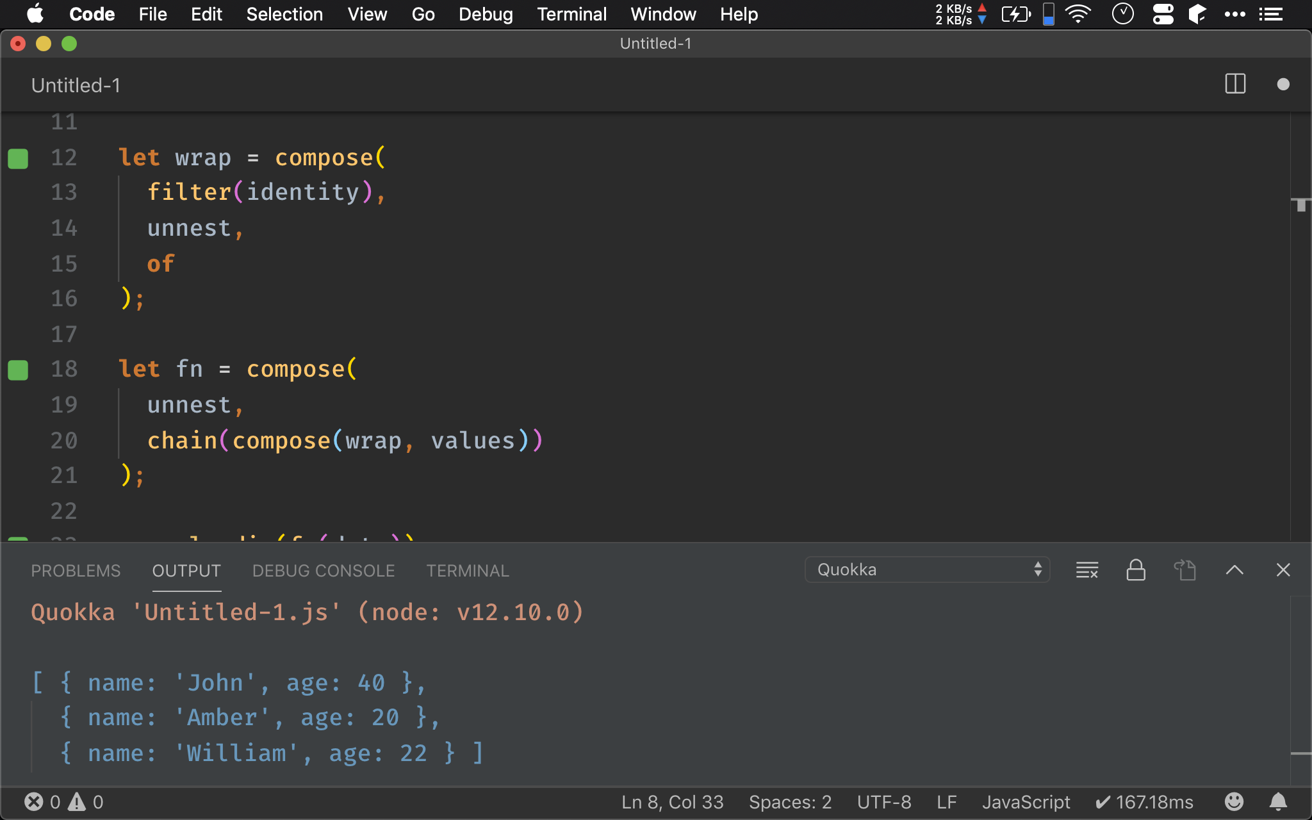Maximize the panel with the chevron up
The width and height of the screenshot is (1312, 820).
point(1234,570)
